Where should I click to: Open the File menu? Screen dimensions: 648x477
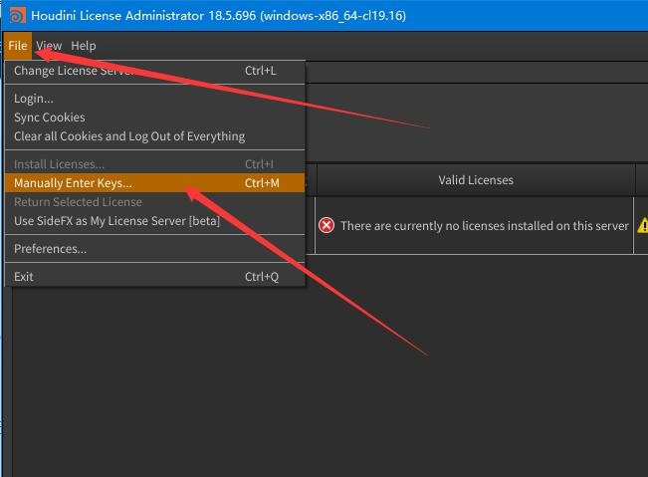tap(17, 46)
